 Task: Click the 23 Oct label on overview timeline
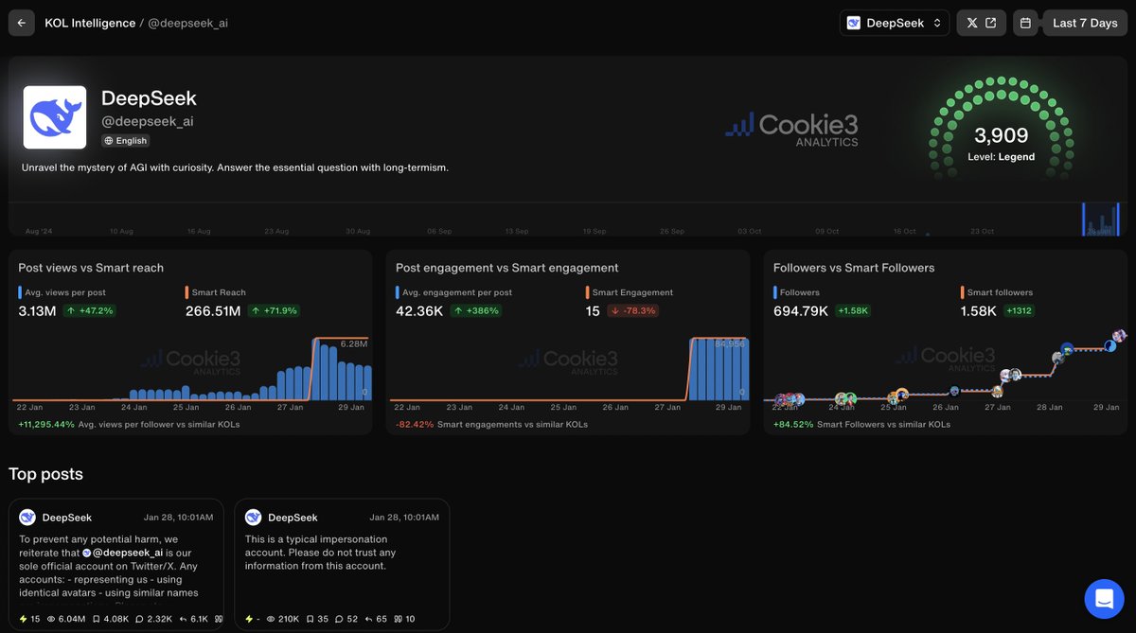tap(982, 231)
